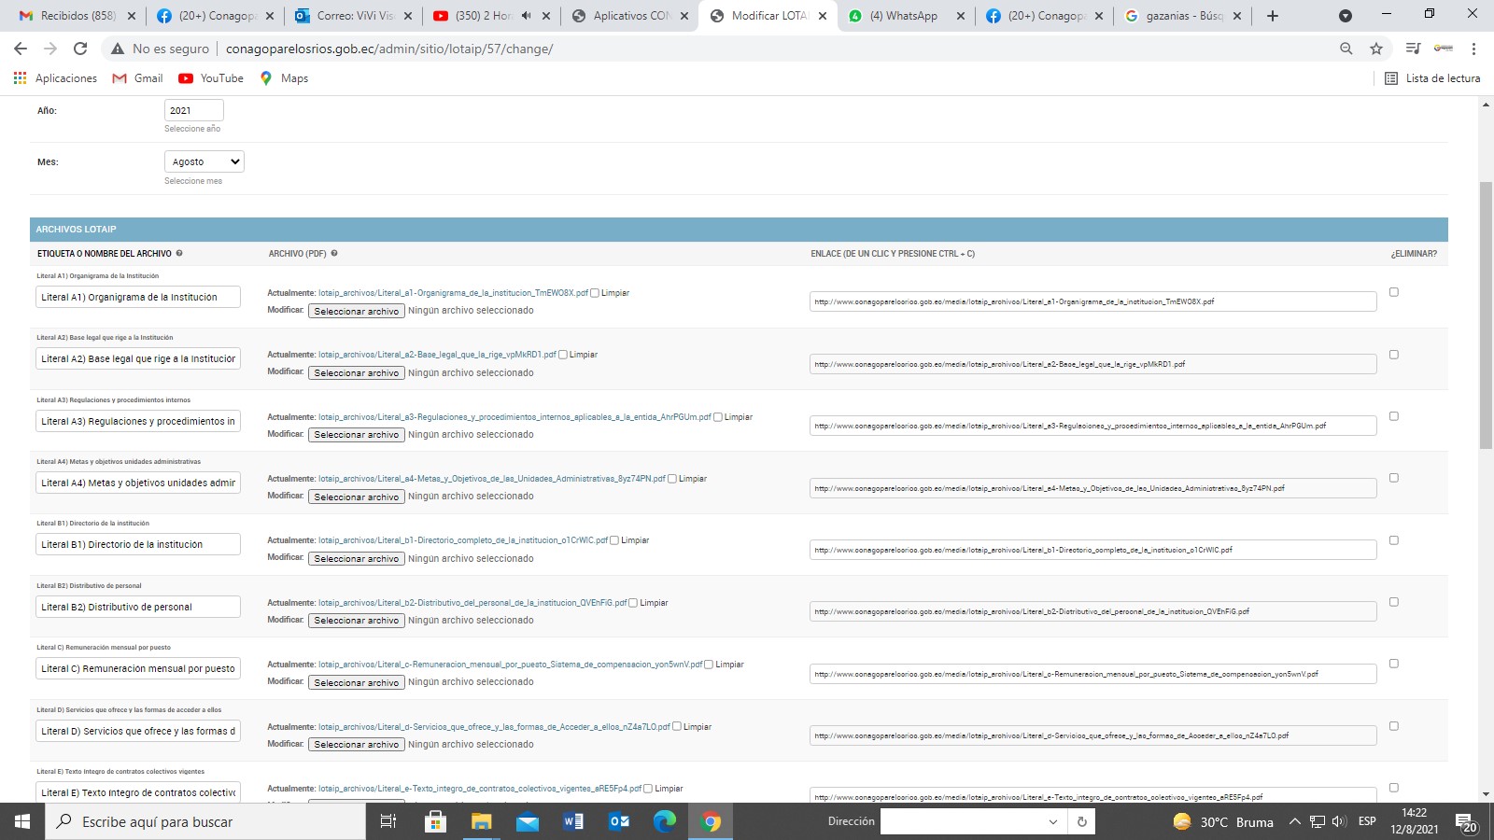
Task: Check Eliminar box for Literal C Remuneración row
Action: [x=1394, y=664]
